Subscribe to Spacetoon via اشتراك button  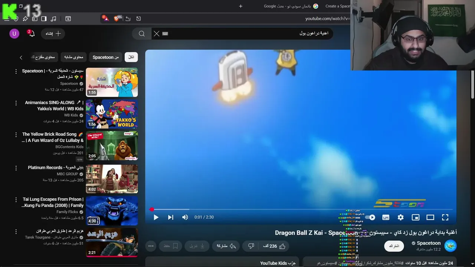coord(394,246)
